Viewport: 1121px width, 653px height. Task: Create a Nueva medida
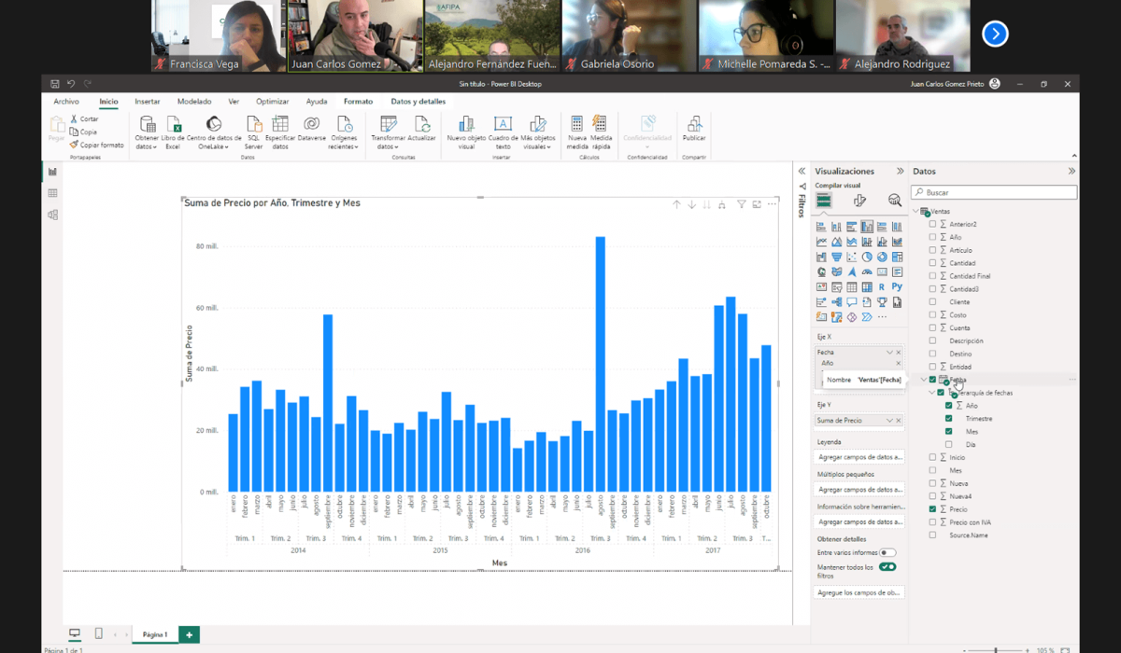click(x=576, y=124)
